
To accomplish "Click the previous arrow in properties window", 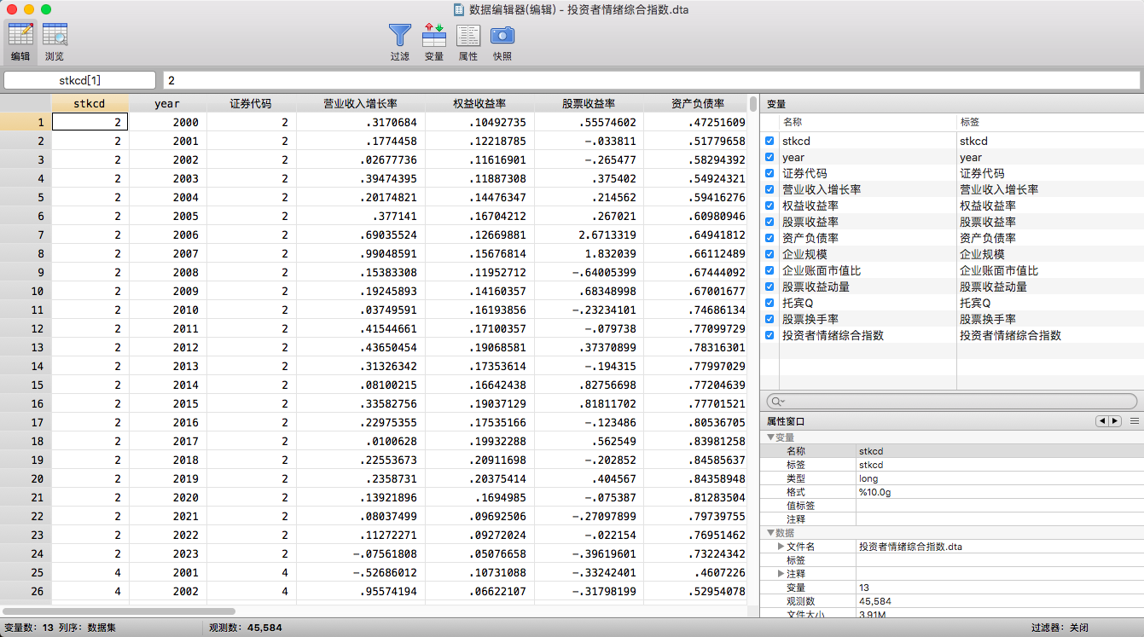I will coord(1102,421).
